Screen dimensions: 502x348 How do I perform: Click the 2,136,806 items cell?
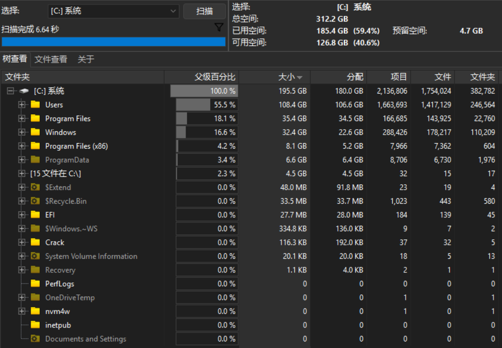(392, 91)
